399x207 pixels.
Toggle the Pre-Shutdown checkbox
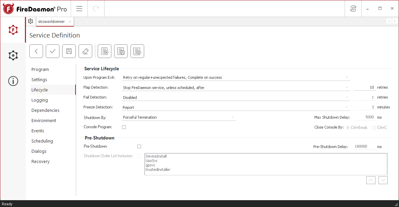[x=139, y=147]
